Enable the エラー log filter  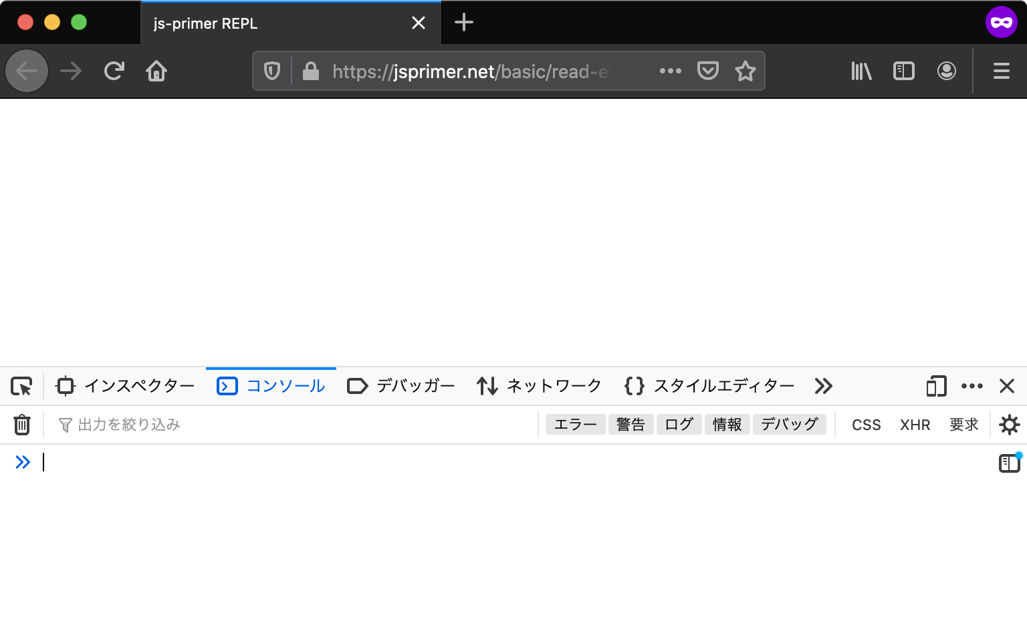pyautogui.click(x=575, y=424)
